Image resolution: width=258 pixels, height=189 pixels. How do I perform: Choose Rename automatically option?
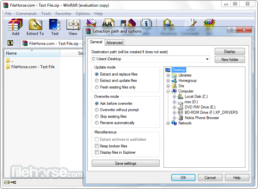point(97,123)
